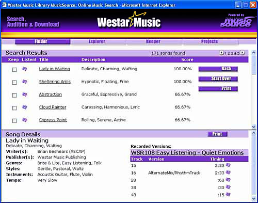Click 'Acoustic Guitar, Flute, Violin' instruments text
The image size is (258, 203).
[x=65, y=175]
